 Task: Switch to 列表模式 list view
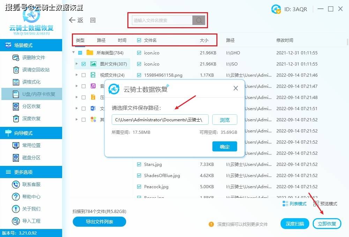(x=295, y=204)
